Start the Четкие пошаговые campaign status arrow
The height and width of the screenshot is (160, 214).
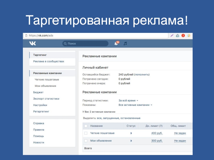(x=131, y=133)
